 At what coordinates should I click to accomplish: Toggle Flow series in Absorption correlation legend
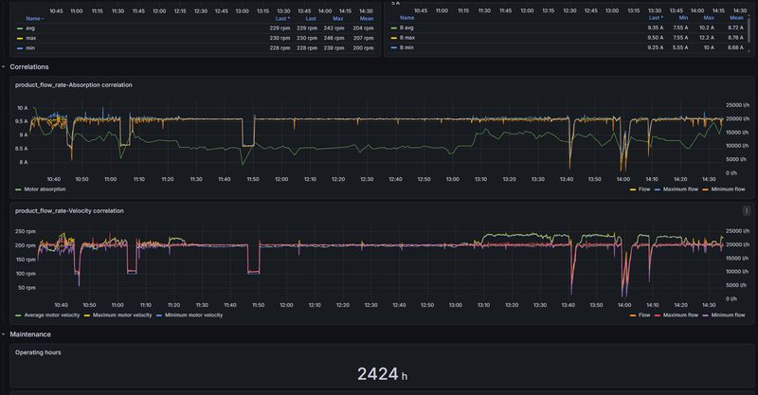tap(644, 189)
